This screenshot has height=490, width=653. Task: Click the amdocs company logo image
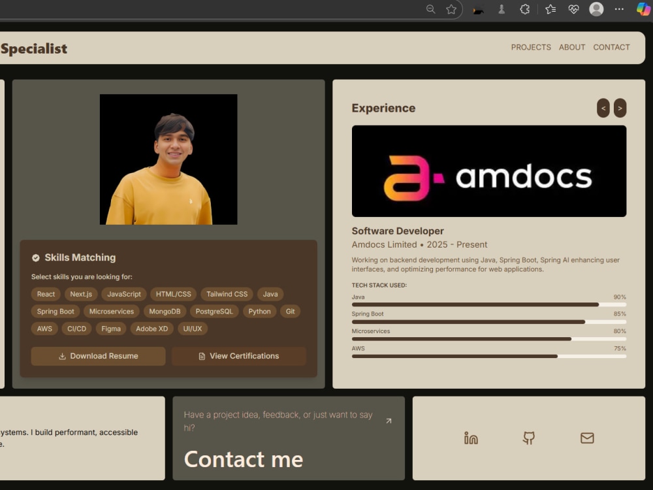coord(489,171)
